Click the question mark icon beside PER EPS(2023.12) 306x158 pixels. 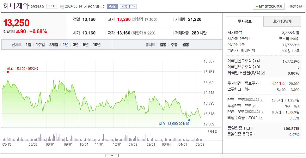pos(262,100)
